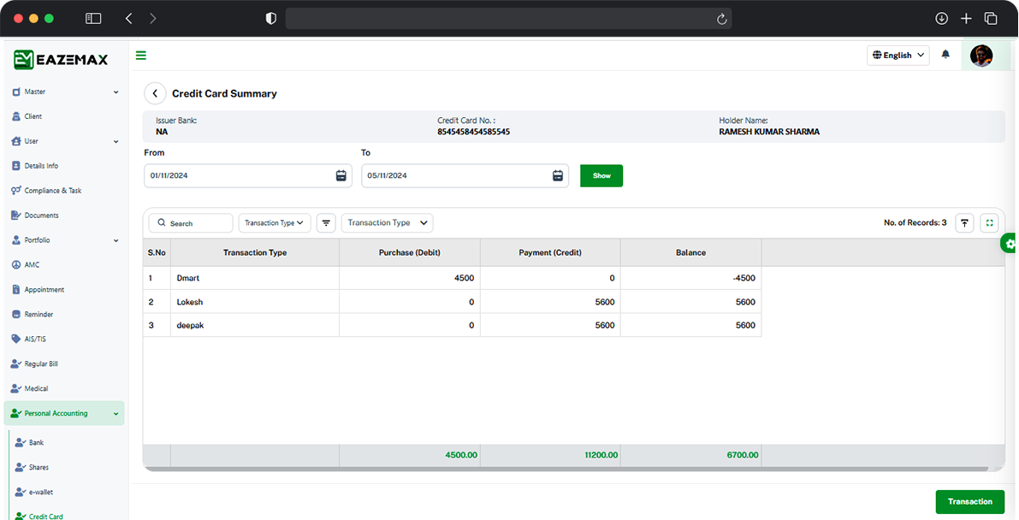Click the No. of Records: 3 label
Viewport: 1019px width, 520px height.
pos(915,223)
